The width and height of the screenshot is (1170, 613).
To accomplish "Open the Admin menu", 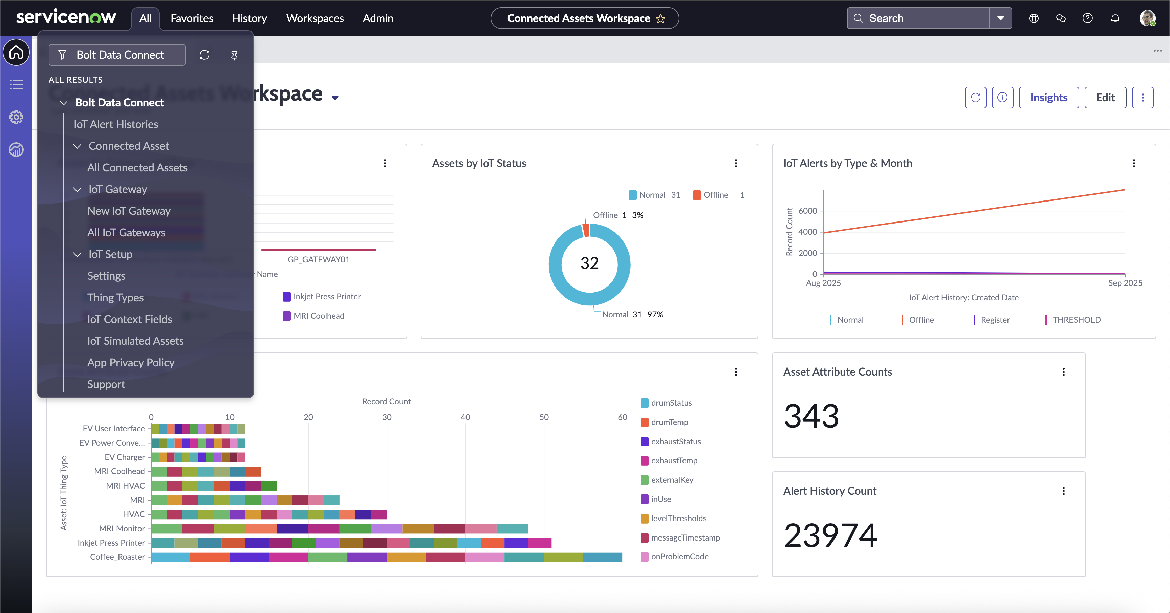I will (x=378, y=18).
